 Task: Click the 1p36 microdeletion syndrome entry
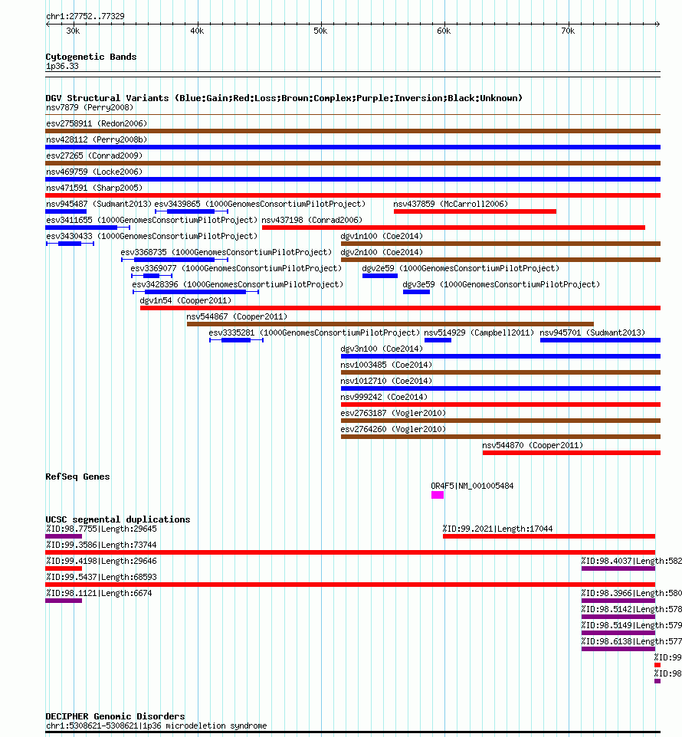(156, 726)
